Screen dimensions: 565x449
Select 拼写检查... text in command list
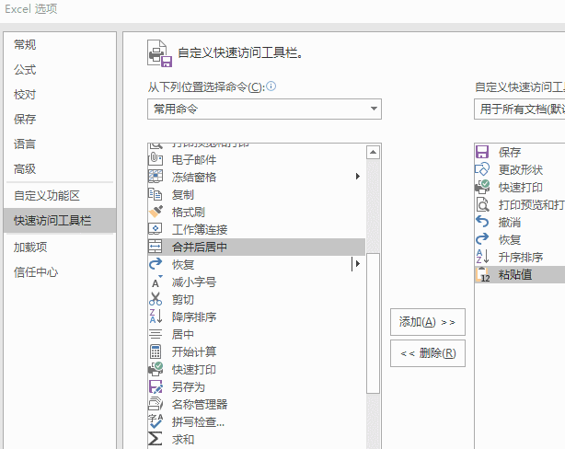pyautogui.click(x=198, y=421)
